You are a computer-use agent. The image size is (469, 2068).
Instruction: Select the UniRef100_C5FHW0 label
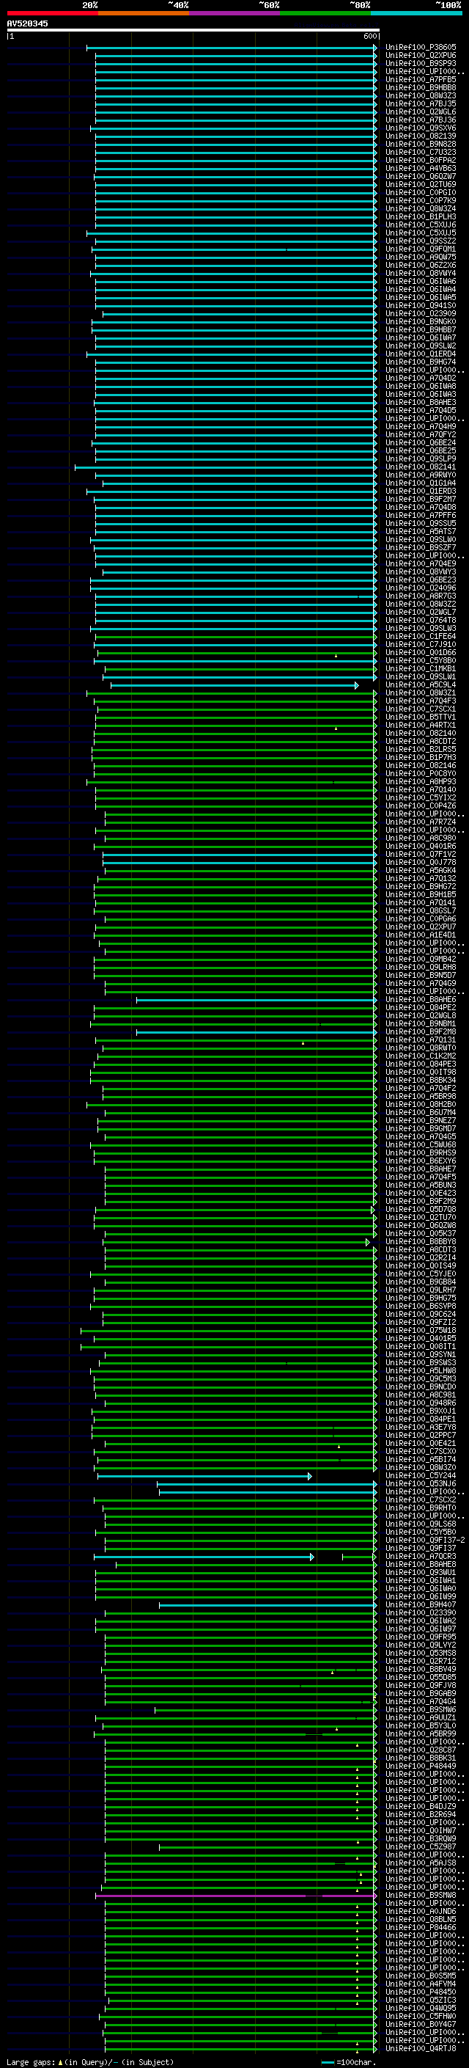point(421,2017)
